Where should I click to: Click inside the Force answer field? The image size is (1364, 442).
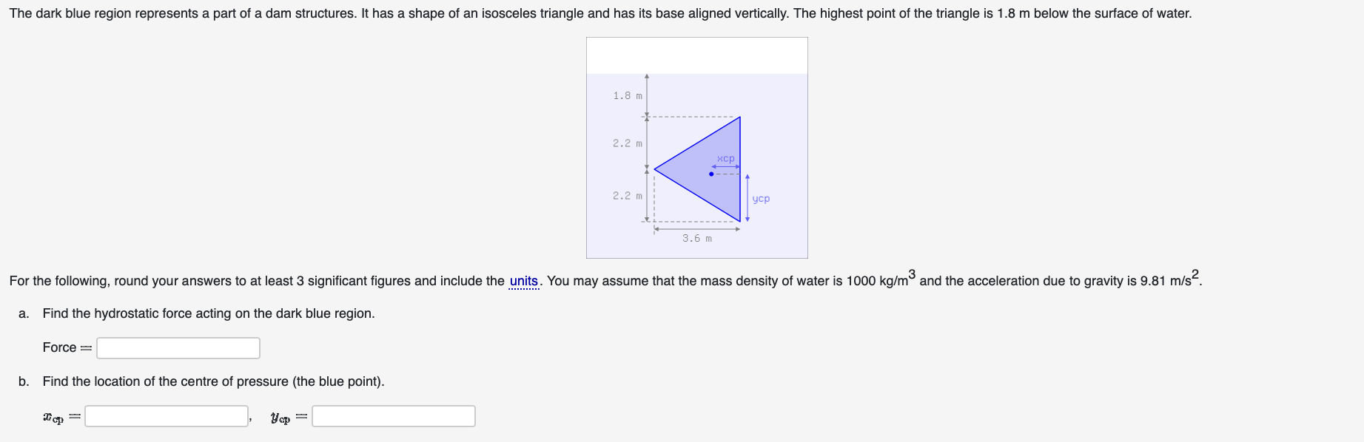(x=178, y=347)
